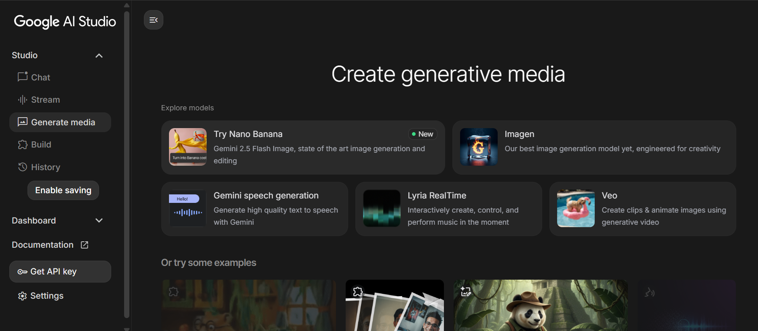This screenshot has height=331, width=758.
Task: Click the Lyria RealTime equalizer thumbnail
Action: [382, 209]
